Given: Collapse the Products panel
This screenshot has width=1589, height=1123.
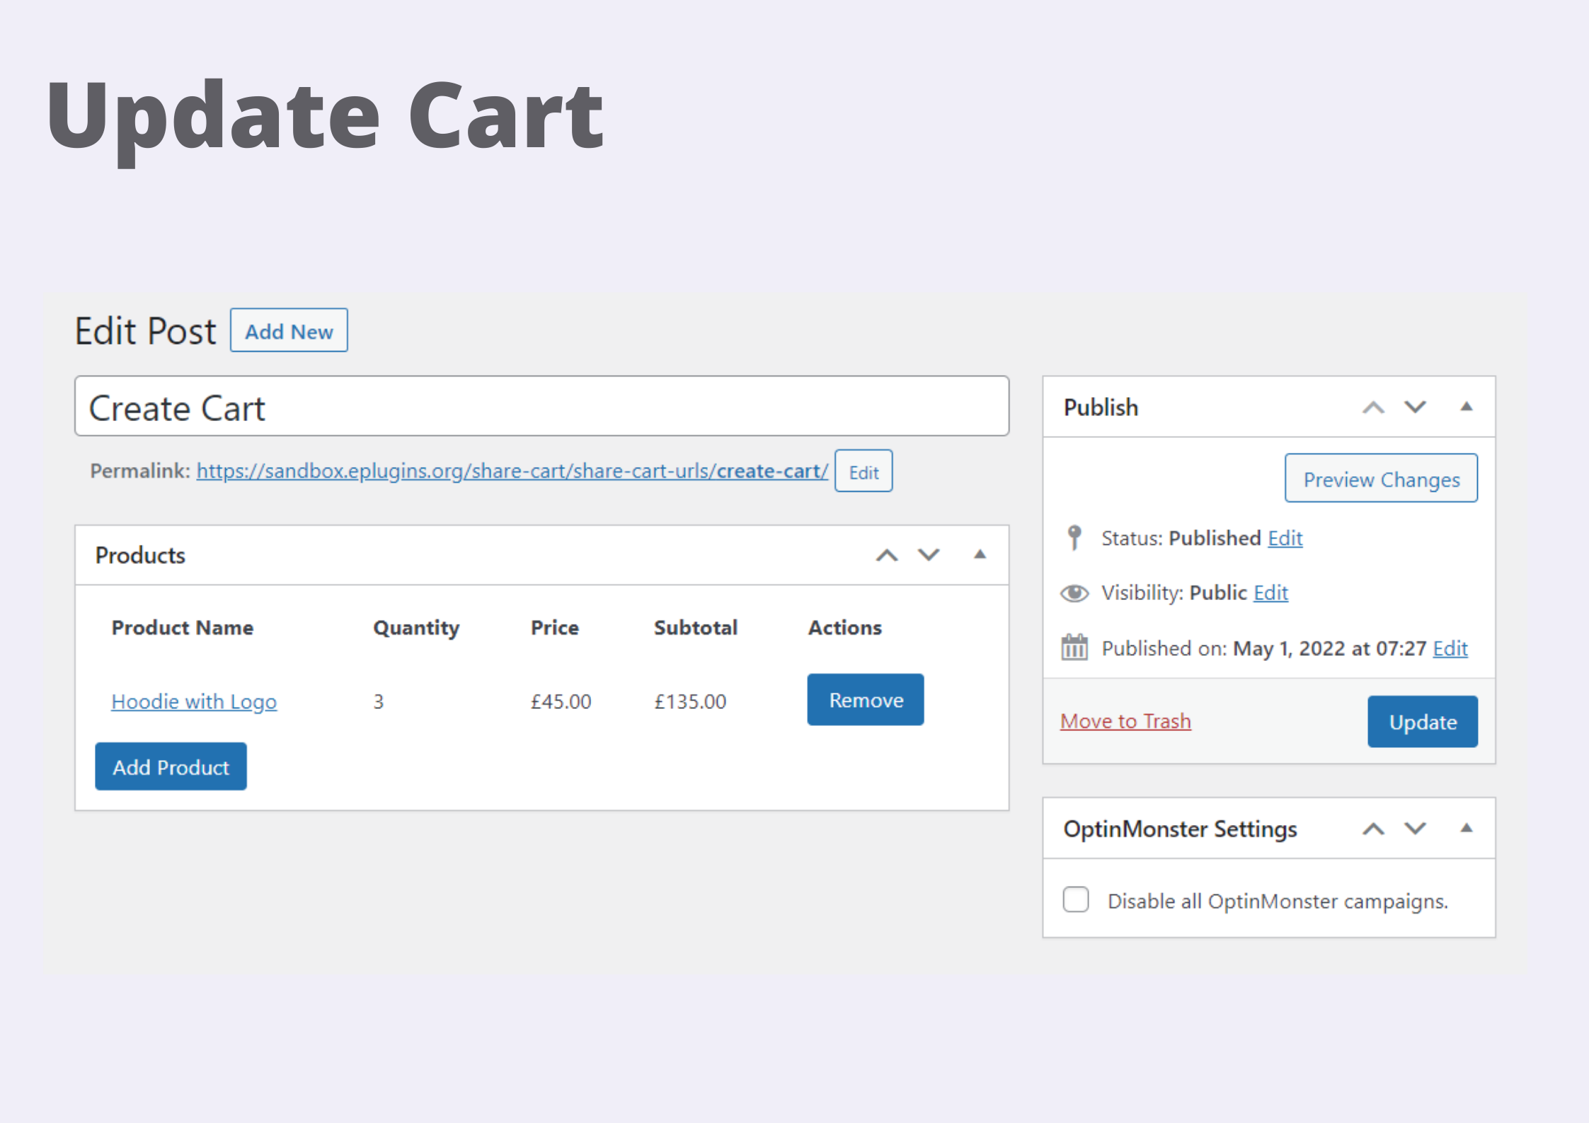Looking at the screenshot, I should coord(980,555).
